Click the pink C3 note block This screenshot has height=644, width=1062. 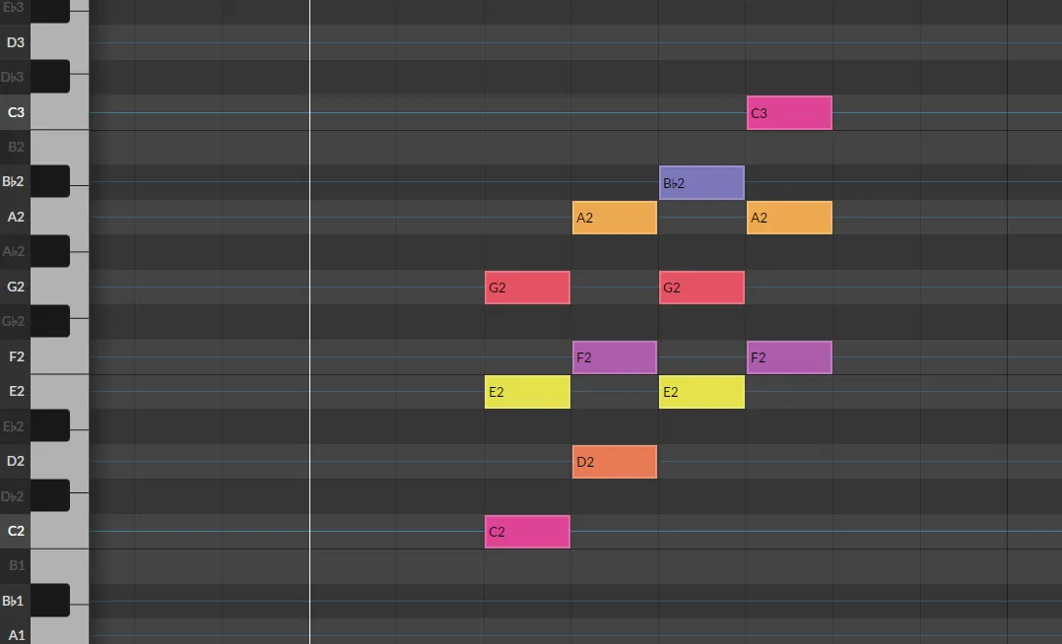pos(789,113)
